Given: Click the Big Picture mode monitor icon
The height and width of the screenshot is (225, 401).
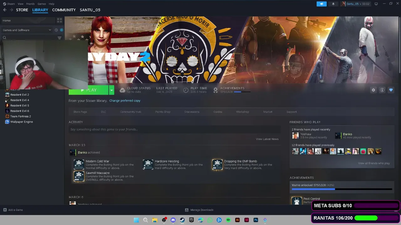Looking at the screenshot, I should tap(376, 4).
